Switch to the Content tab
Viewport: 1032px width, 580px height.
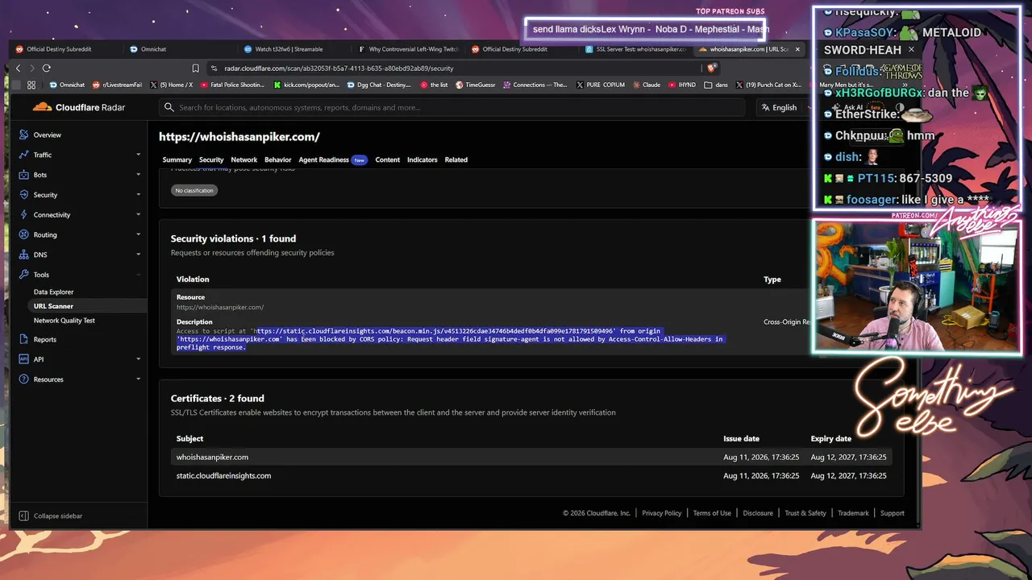tap(388, 159)
